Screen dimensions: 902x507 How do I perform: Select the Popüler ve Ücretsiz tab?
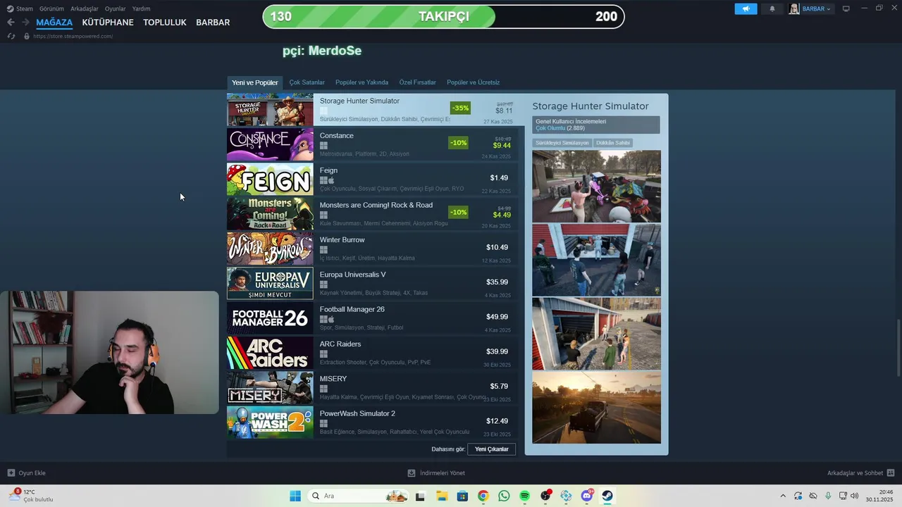[x=473, y=82]
